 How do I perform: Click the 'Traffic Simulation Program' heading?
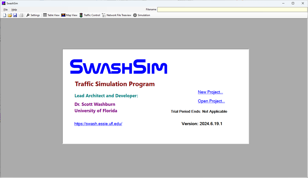click(x=115, y=84)
